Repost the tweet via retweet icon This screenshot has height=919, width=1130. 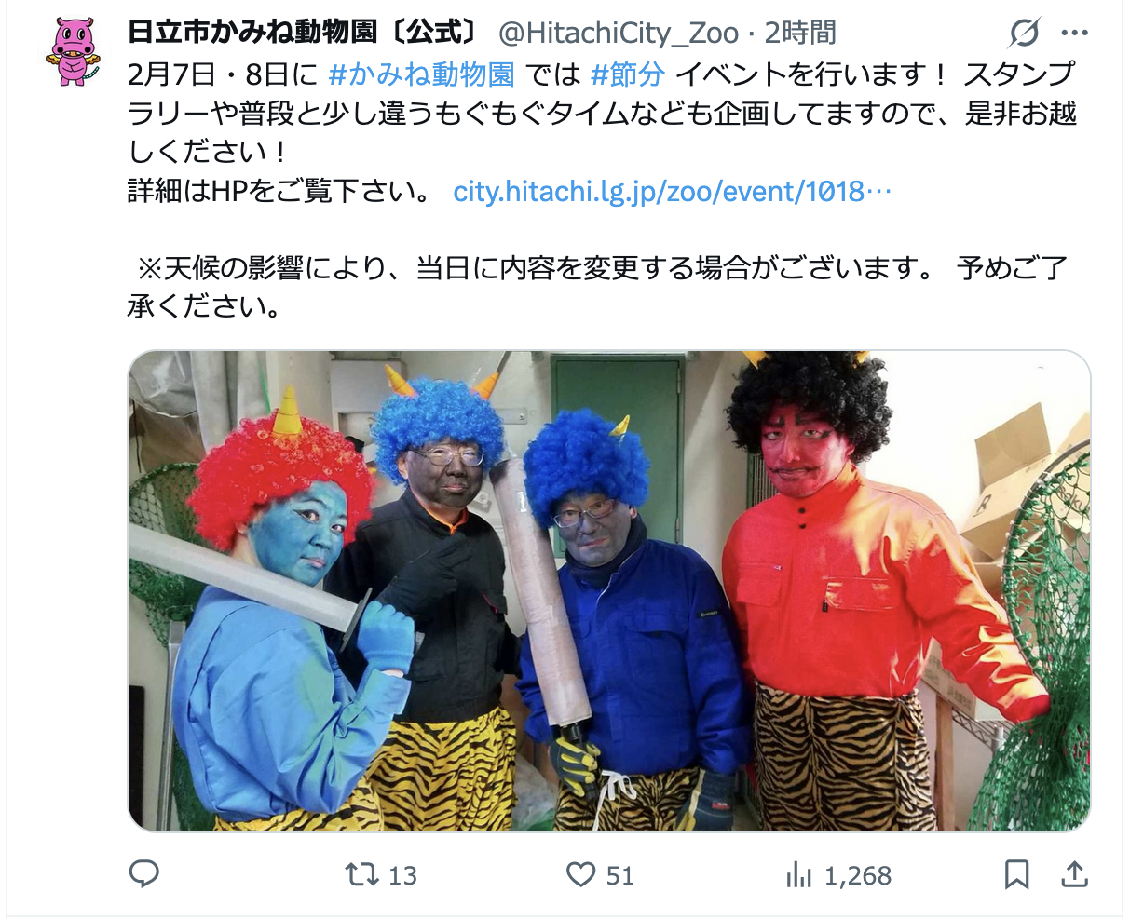tap(361, 874)
